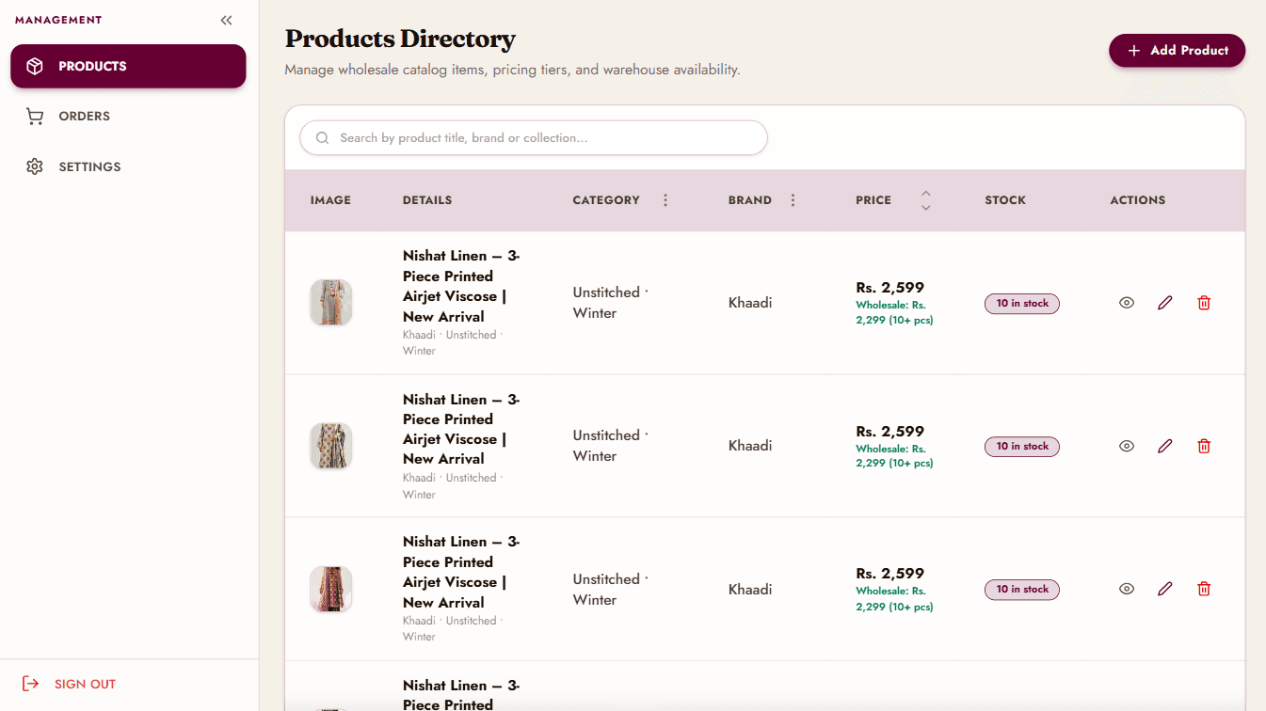
Task: Click first row's 'Khaadi' brand cell
Action: point(750,303)
